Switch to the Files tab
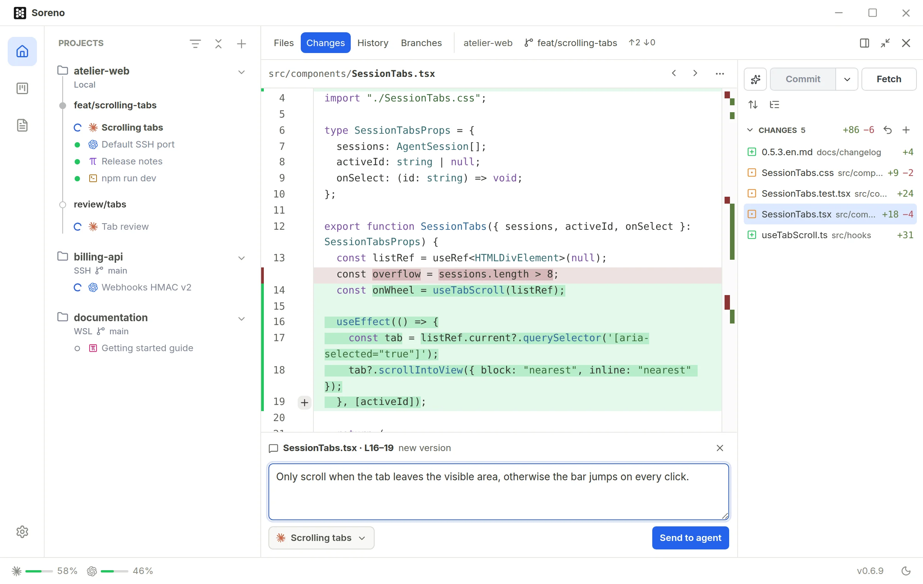 pos(284,43)
